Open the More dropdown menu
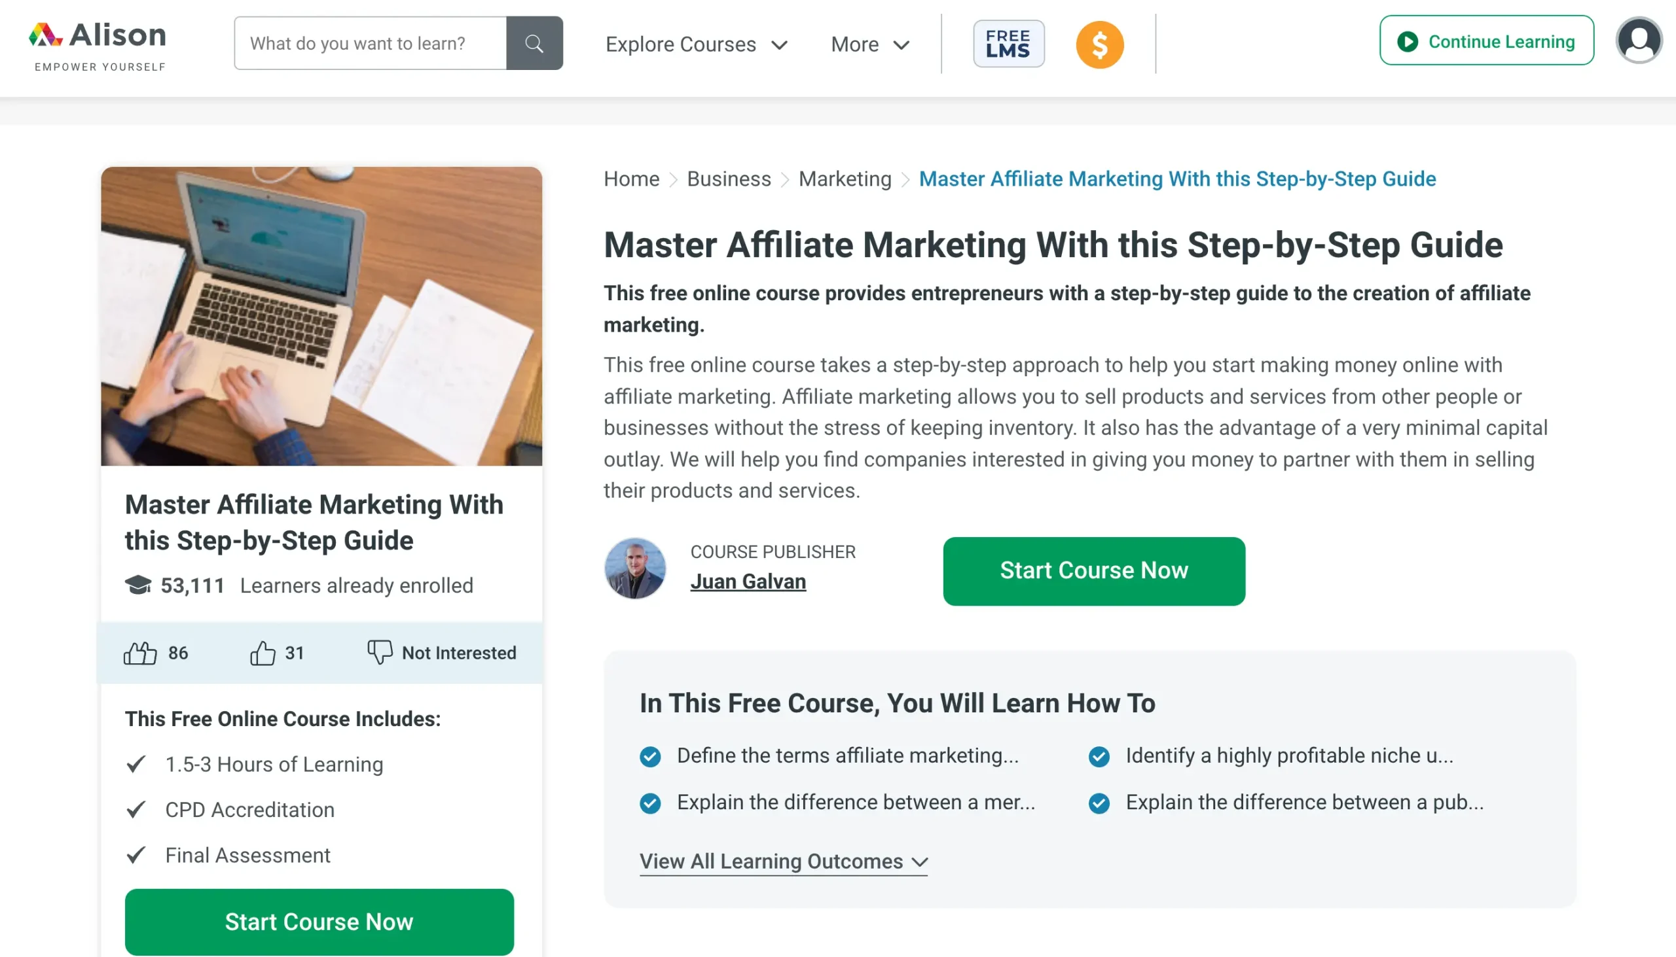1676x957 pixels. click(869, 44)
